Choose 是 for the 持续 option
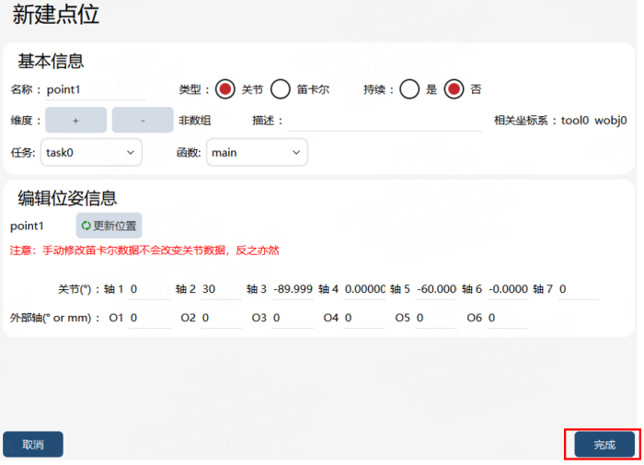Screen dimensions: 644x465 tap(409, 89)
